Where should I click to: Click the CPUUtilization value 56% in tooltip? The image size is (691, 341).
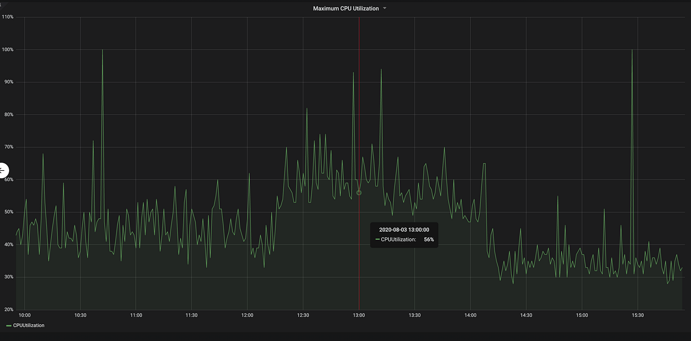pos(429,238)
